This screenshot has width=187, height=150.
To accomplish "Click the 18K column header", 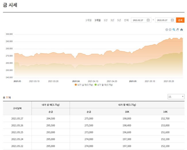I will 127,112.
